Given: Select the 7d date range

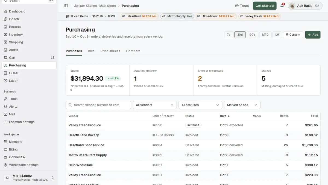Looking at the screenshot, I should click(229, 35).
